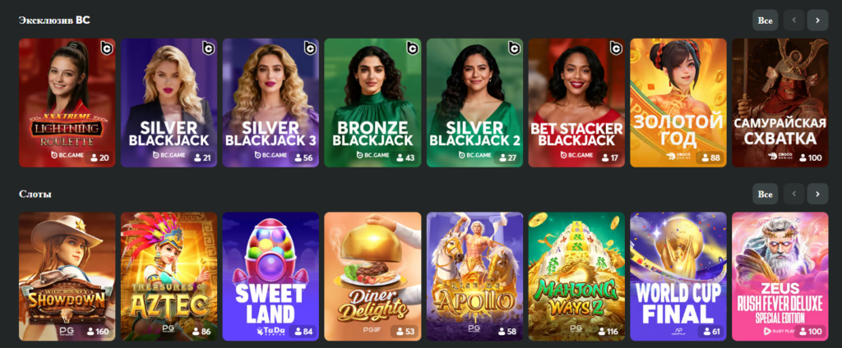Open Silver Blackjack 2 game card
Image resolution: width=842 pixels, height=348 pixels.
tap(474, 103)
